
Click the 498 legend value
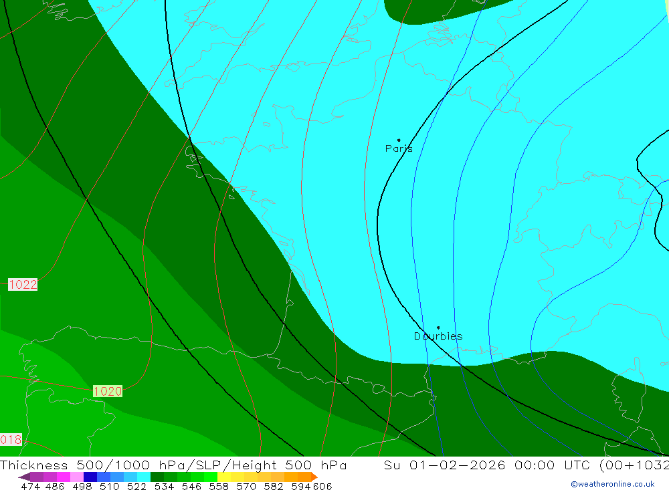[82, 486]
